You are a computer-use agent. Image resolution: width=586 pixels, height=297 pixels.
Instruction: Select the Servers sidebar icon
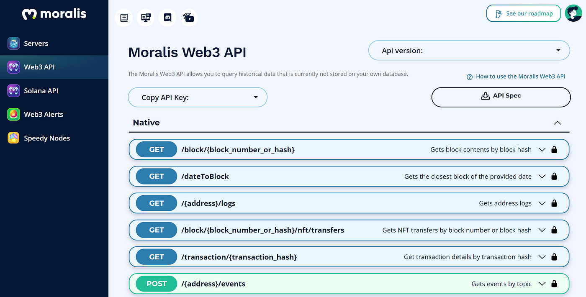[14, 43]
